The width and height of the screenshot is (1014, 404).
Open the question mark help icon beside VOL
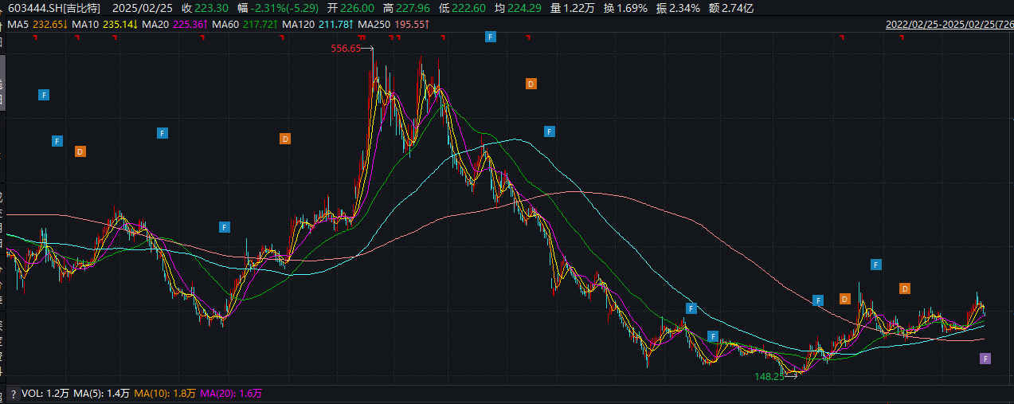point(13,394)
